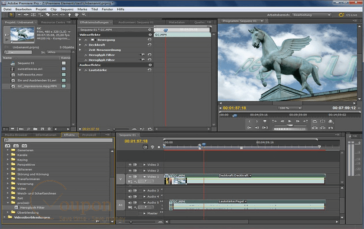Toggle fx on Deckkraft effect

(86, 45)
